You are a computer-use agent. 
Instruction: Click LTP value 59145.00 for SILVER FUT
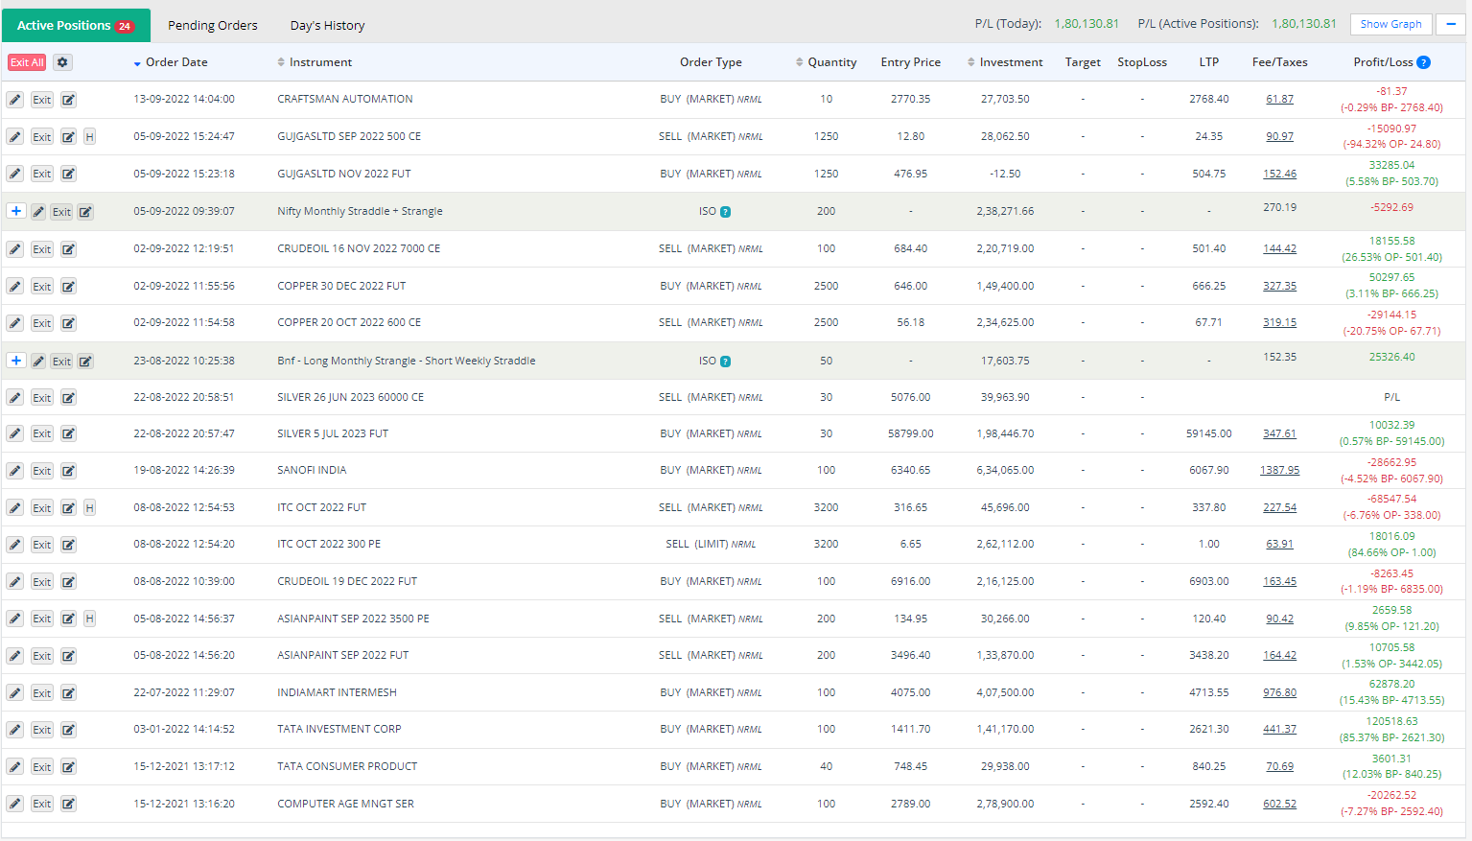[x=1208, y=433]
